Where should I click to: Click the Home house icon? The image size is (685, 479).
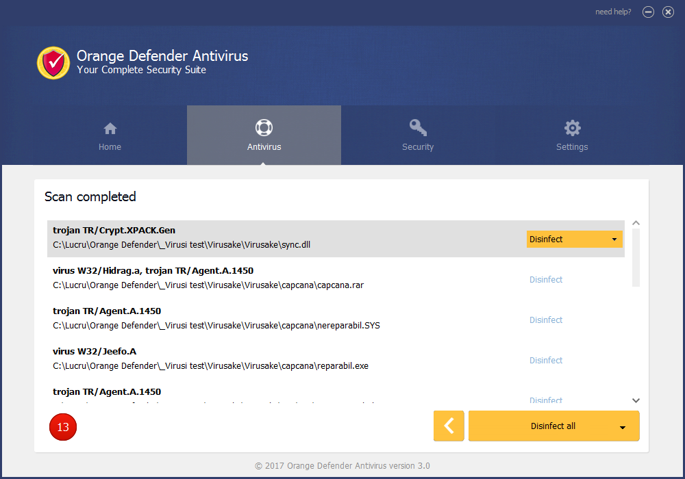click(x=110, y=129)
